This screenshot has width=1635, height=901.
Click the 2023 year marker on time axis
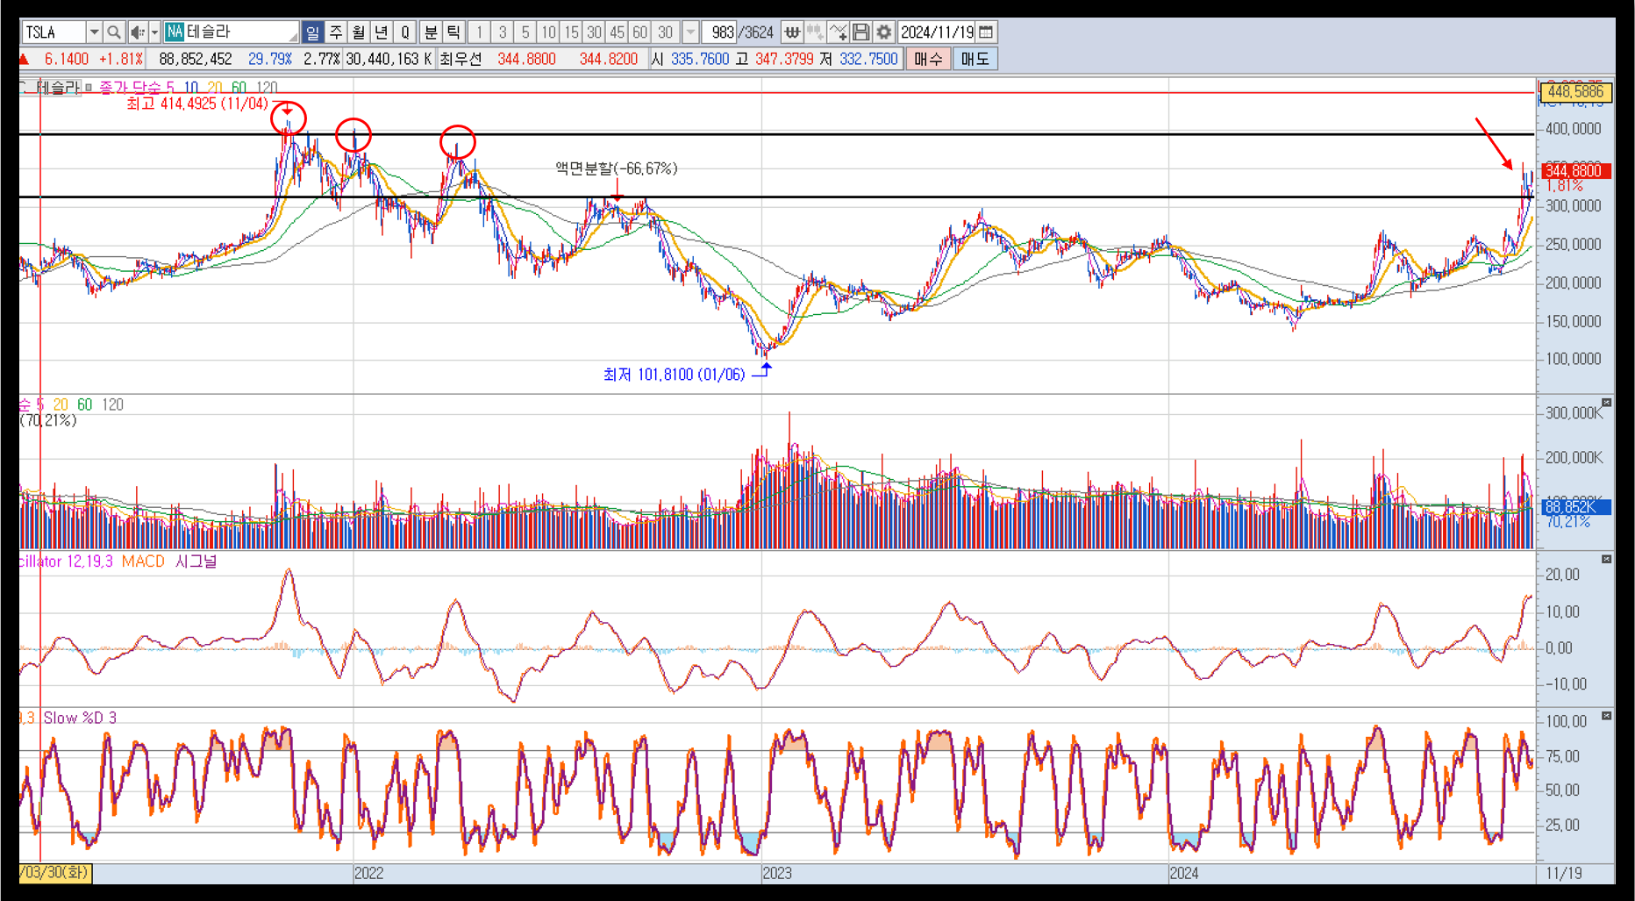coord(776,874)
